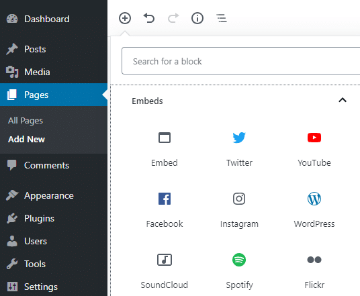Click the Embed block label text
The image size is (360, 296).
coord(165,163)
